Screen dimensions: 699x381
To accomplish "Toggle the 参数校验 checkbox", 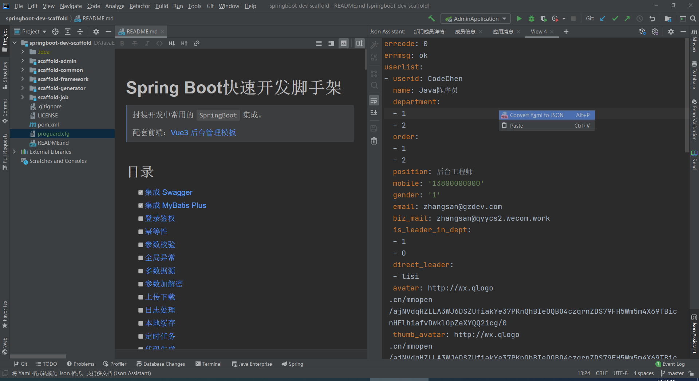I will pos(141,245).
